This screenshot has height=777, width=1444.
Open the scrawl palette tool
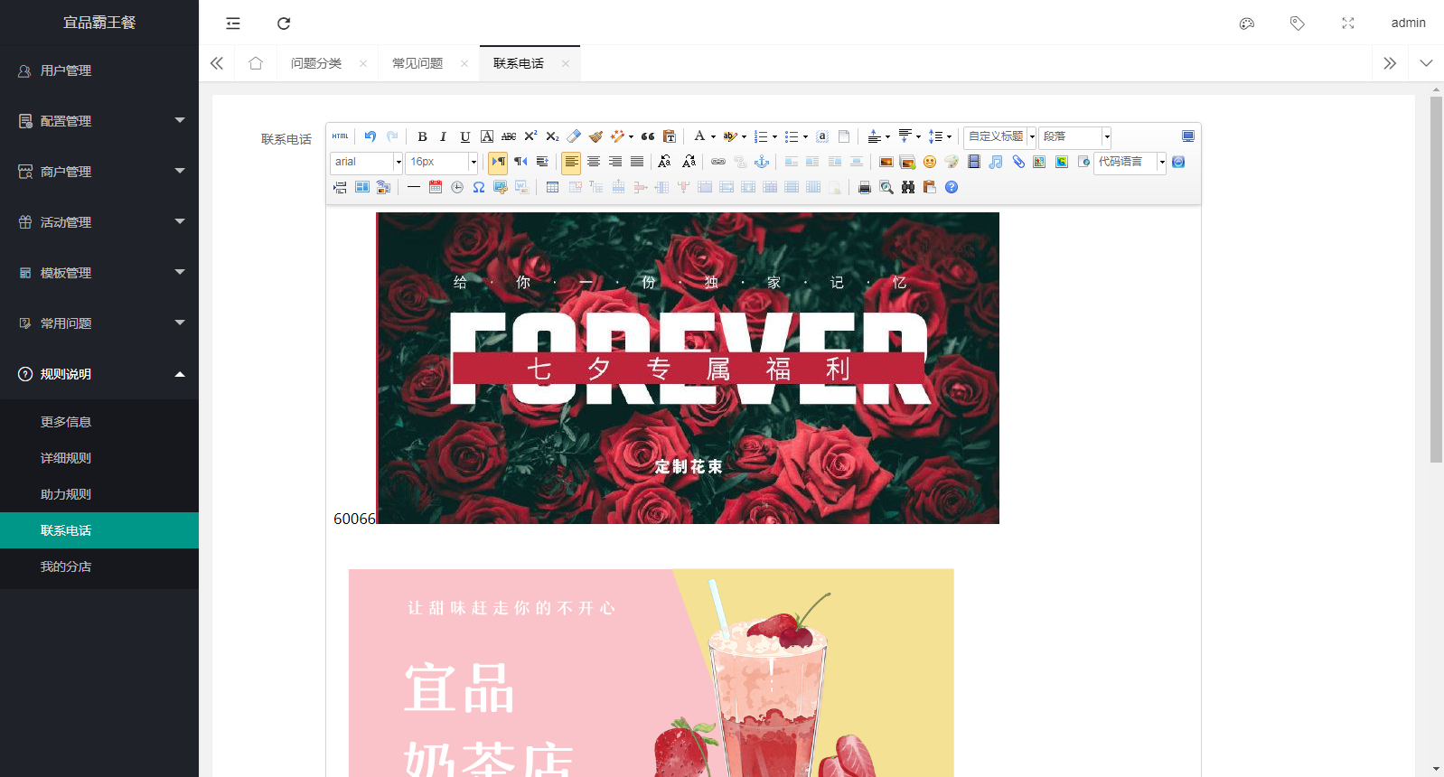coord(952,162)
